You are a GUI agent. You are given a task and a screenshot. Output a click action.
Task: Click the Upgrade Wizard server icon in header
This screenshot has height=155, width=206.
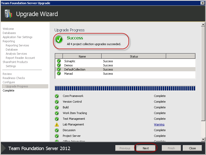click(x=9, y=13)
